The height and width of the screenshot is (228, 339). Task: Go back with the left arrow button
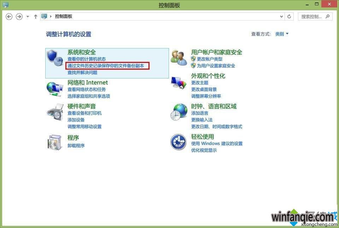pyautogui.click(x=9, y=16)
